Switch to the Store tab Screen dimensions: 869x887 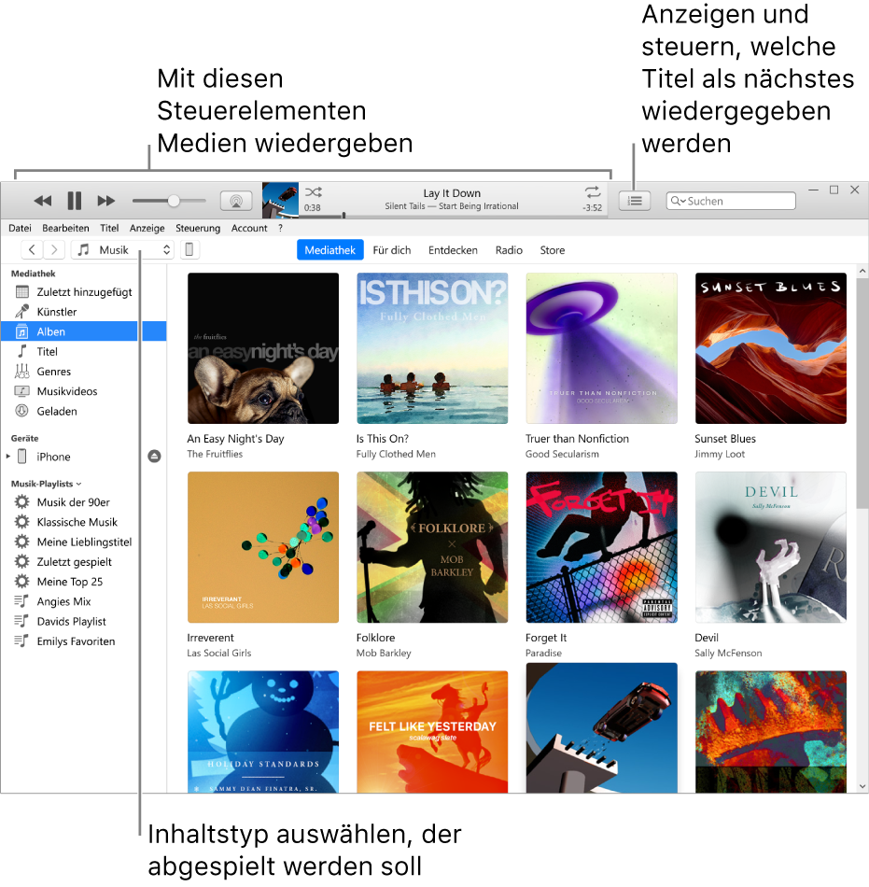point(553,250)
